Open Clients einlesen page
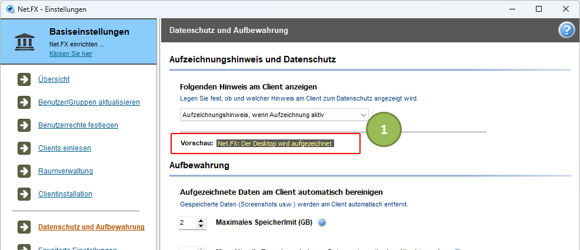580x250 pixels. (65, 148)
